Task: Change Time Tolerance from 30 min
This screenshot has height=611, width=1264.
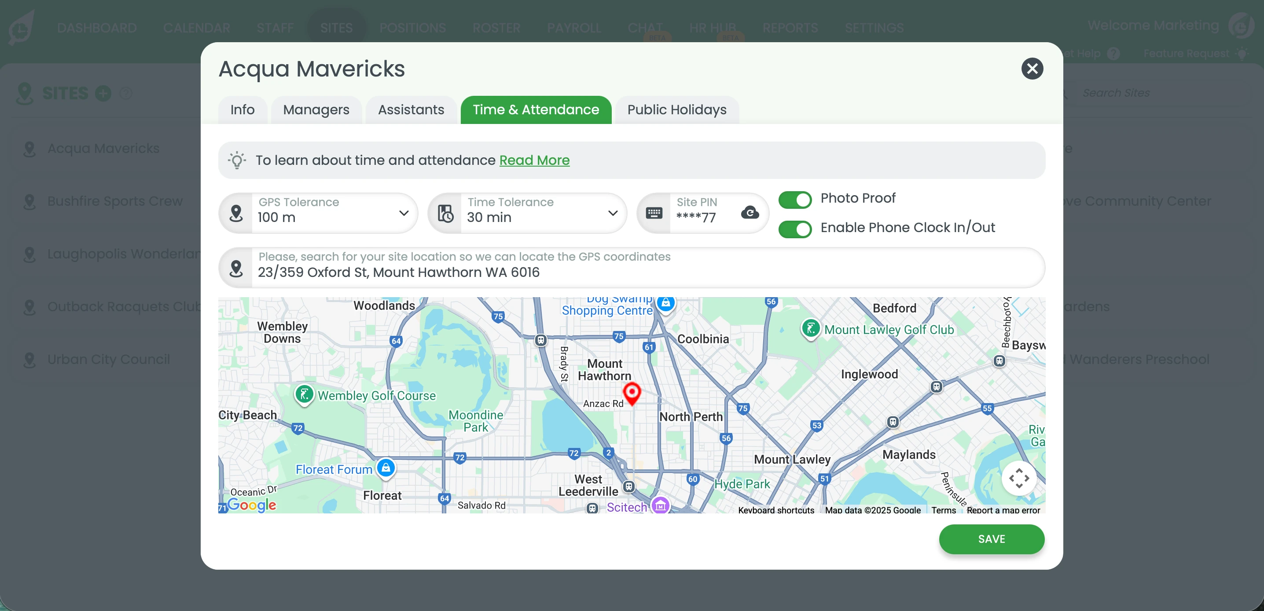Action: click(612, 213)
